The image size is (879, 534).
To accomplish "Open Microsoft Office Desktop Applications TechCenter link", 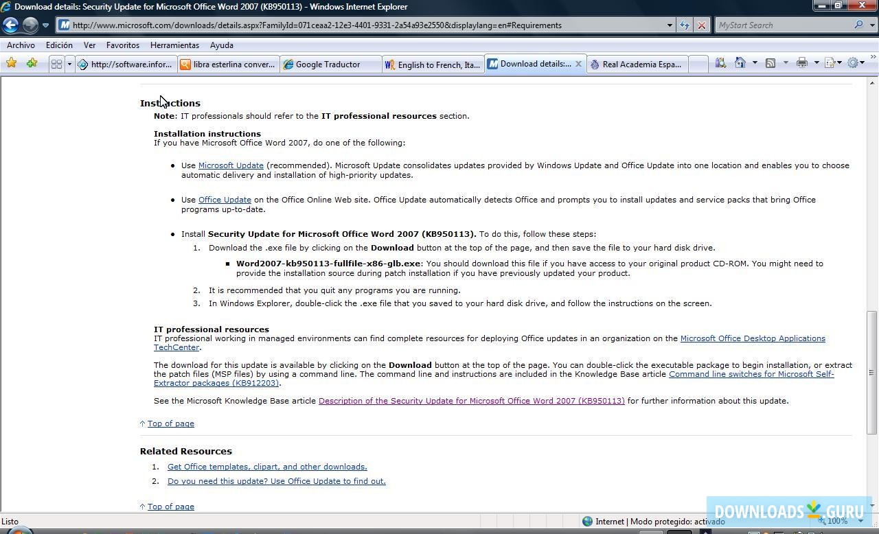I will pos(753,338).
